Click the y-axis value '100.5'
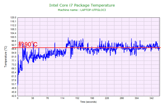The height and width of the screenshot is (109, 164). (x=13, y=37)
